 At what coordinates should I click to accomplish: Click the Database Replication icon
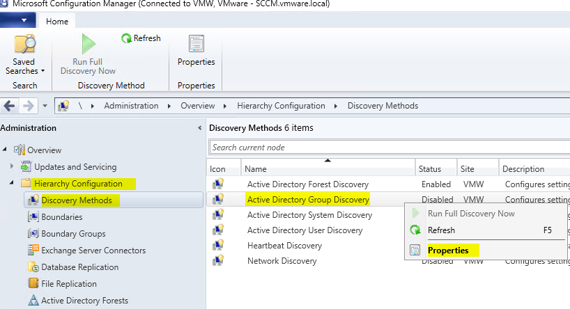click(32, 267)
